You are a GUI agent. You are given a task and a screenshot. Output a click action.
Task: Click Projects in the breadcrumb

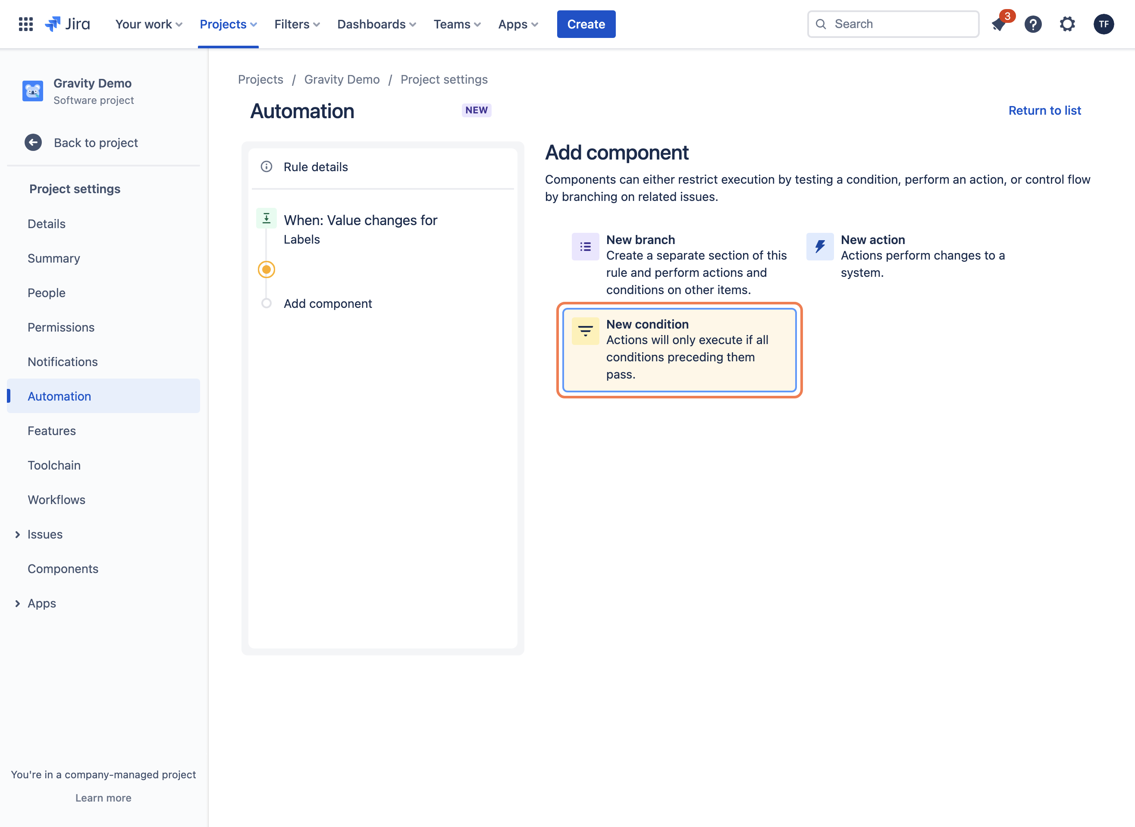(x=260, y=79)
